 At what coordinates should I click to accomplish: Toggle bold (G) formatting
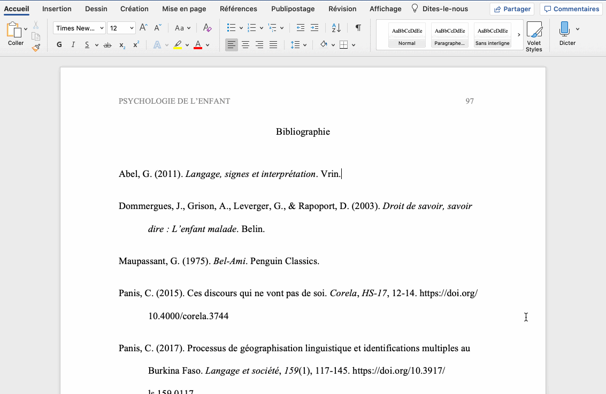click(x=59, y=45)
